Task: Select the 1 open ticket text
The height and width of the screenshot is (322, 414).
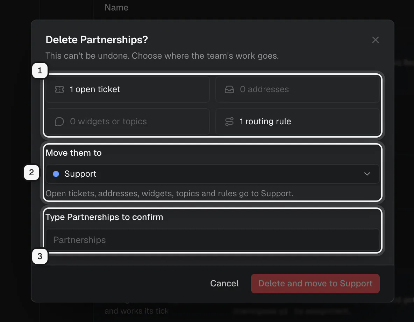Action: [95, 89]
